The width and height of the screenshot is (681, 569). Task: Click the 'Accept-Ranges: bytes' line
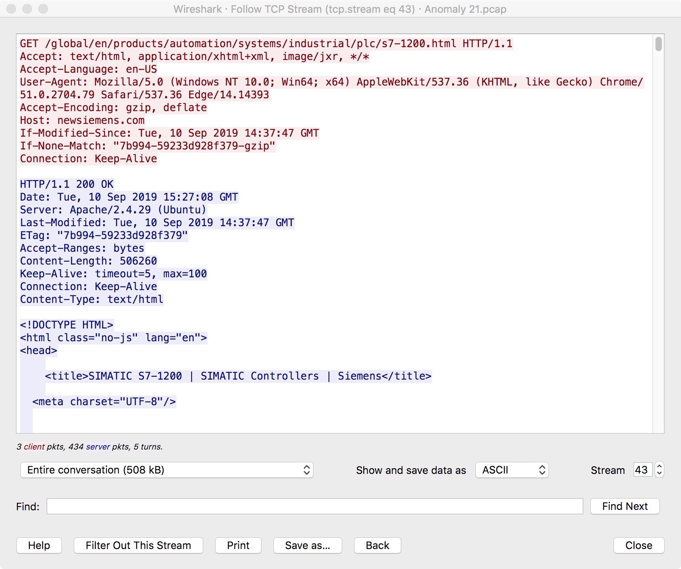coord(82,248)
